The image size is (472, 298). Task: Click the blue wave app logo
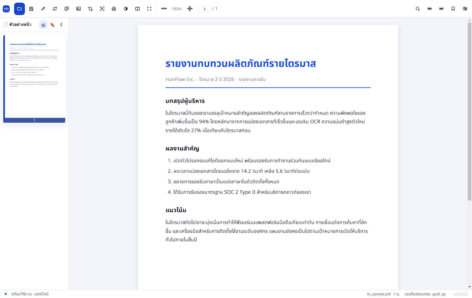click(6, 9)
